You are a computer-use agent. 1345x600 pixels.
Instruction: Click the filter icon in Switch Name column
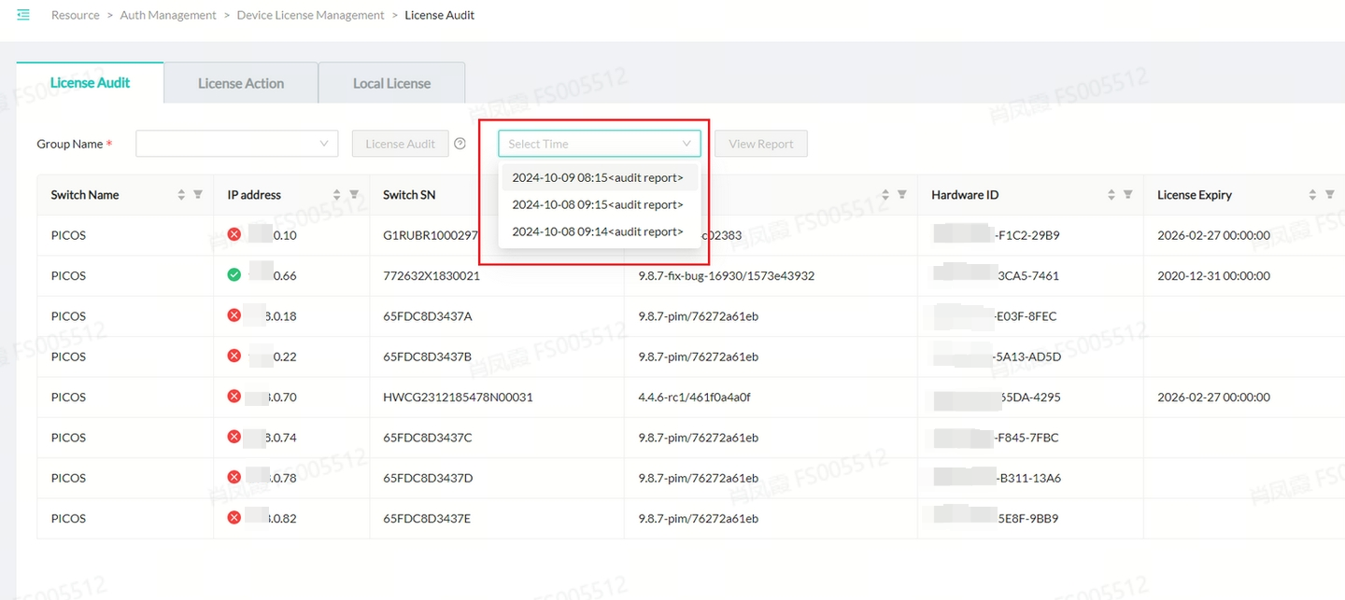pyautogui.click(x=198, y=195)
